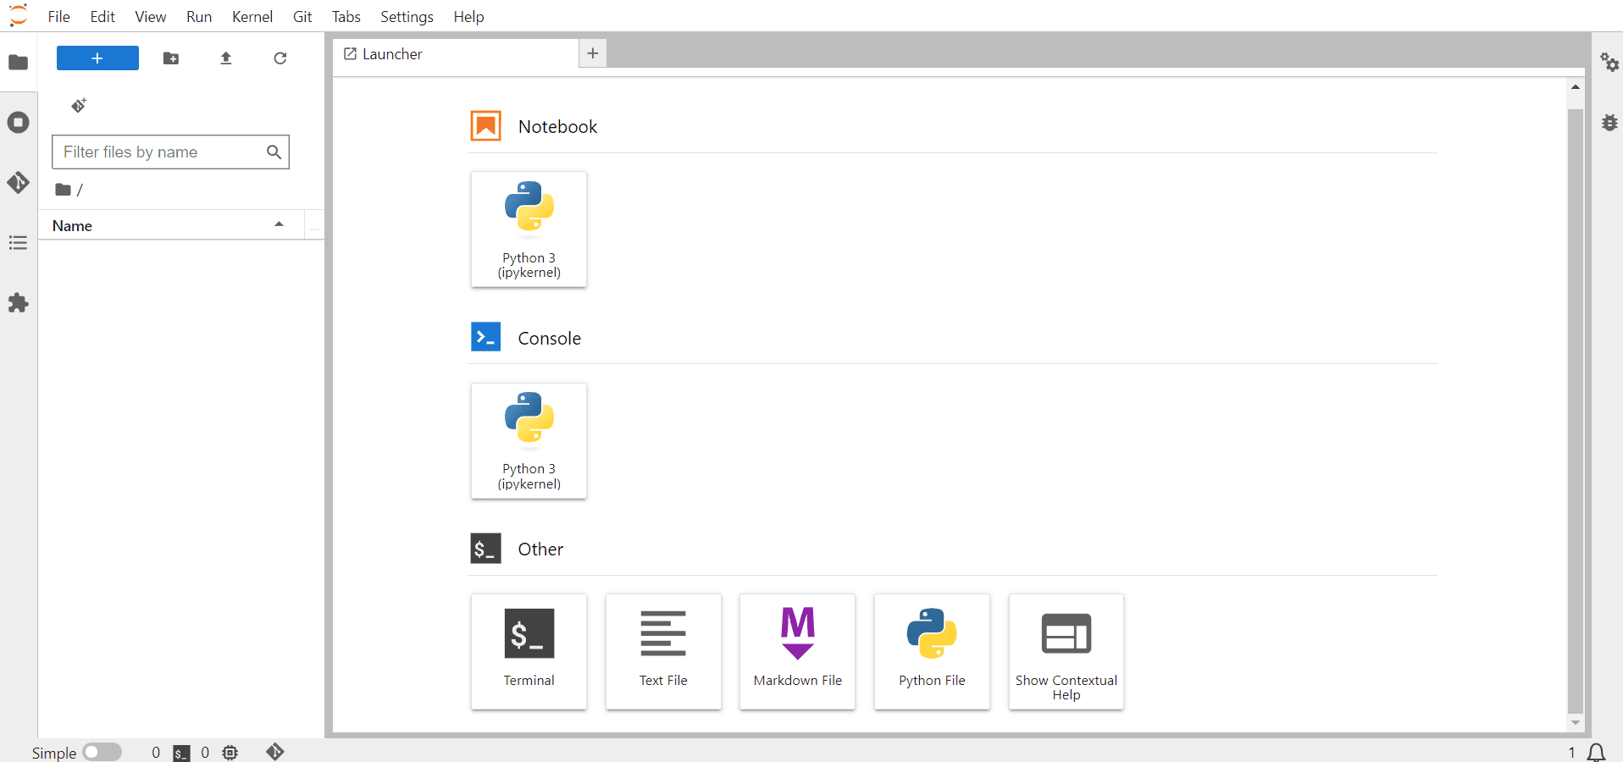The height and width of the screenshot is (762, 1623).
Task: Click the Upload Files icon
Action: [225, 58]
